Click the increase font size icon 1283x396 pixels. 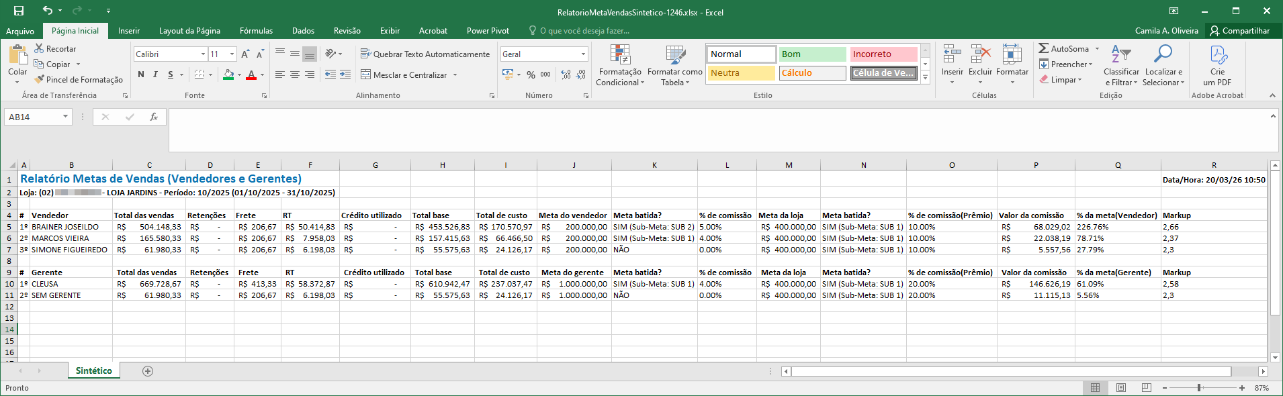point(245,54)
